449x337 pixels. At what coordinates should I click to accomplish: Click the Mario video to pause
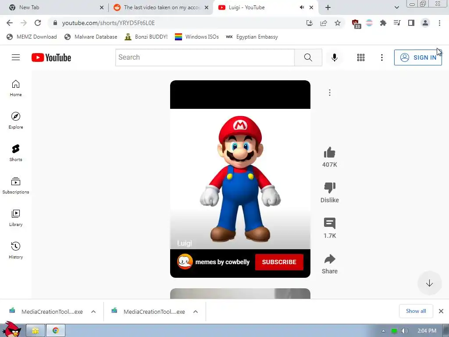coord(240,179)
